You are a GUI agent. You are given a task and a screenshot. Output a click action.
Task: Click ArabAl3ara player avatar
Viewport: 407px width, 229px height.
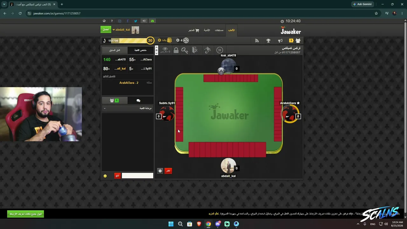pos(290,114)
